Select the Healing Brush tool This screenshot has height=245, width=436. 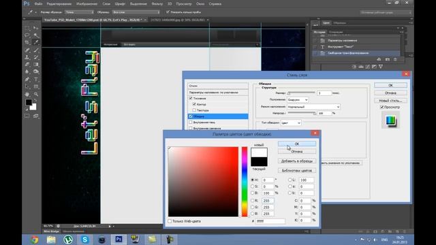(x=27, y=50)
